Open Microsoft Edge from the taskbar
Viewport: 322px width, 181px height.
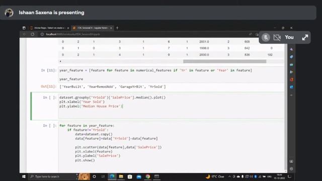pyautogui.click(x=112, y=176)
